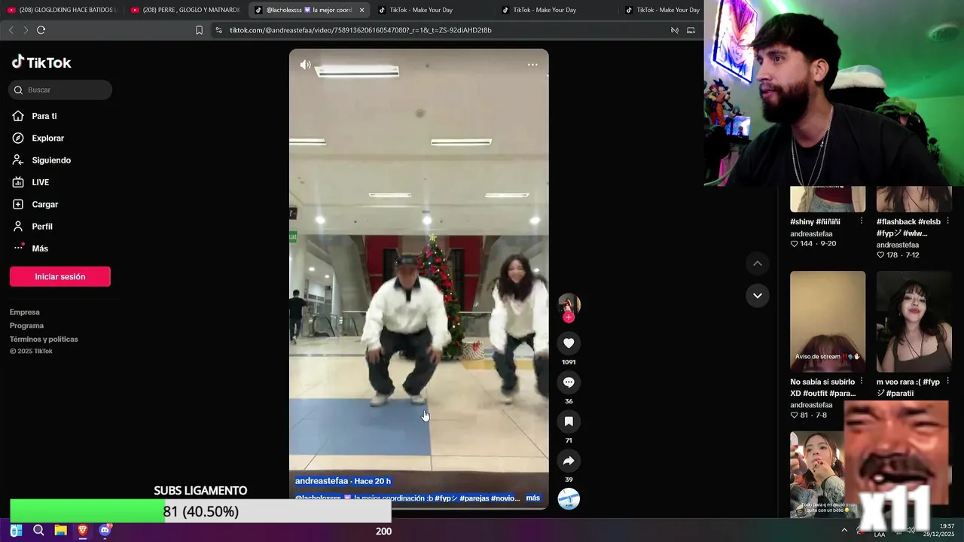
Task: Open the video three-dot options menu
Action: [532, 65]
